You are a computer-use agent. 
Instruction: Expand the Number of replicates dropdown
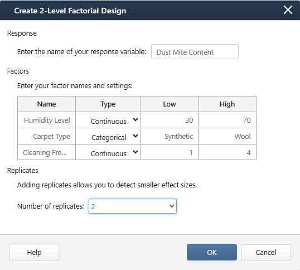pos(132,206)
